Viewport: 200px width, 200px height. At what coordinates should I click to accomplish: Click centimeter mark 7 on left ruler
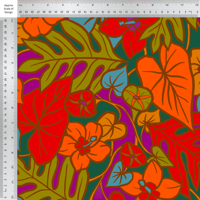pyautogui.click(x=6, y=156)
